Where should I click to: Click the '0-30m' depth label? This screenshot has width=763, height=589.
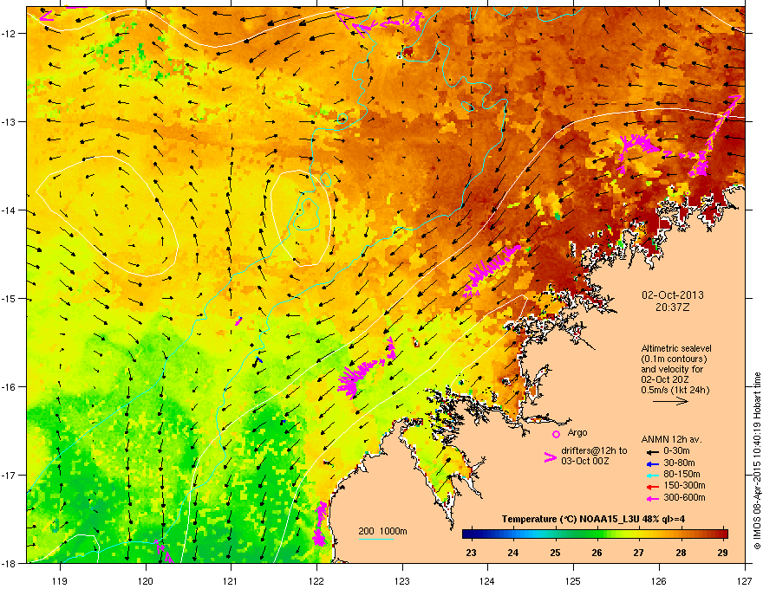click(676, 451)
